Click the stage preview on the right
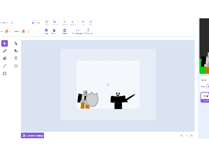This screenshot has width=209, height=157. (x=204, y=46)
